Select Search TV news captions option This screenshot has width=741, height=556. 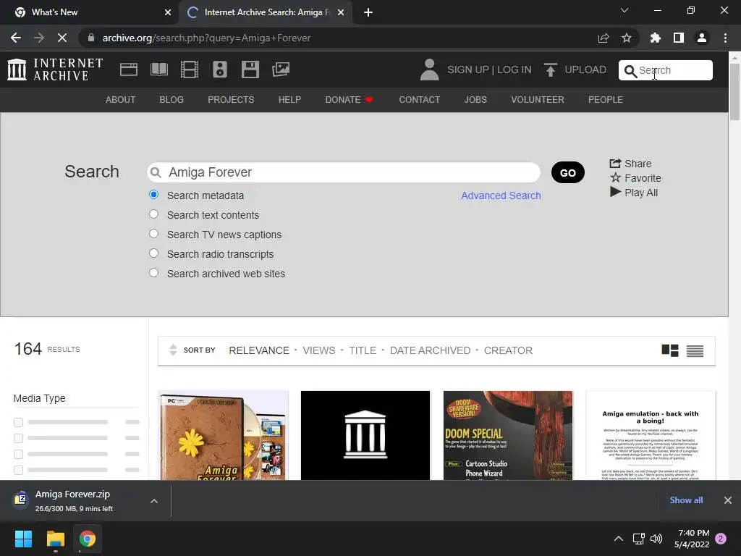(x=153, y=234)
